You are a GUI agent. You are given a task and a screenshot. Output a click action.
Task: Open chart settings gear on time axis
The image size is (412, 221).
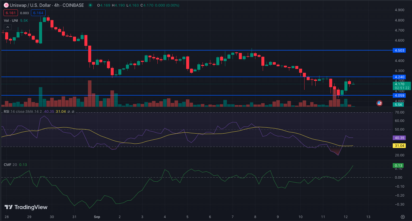(x=403, y=217)
